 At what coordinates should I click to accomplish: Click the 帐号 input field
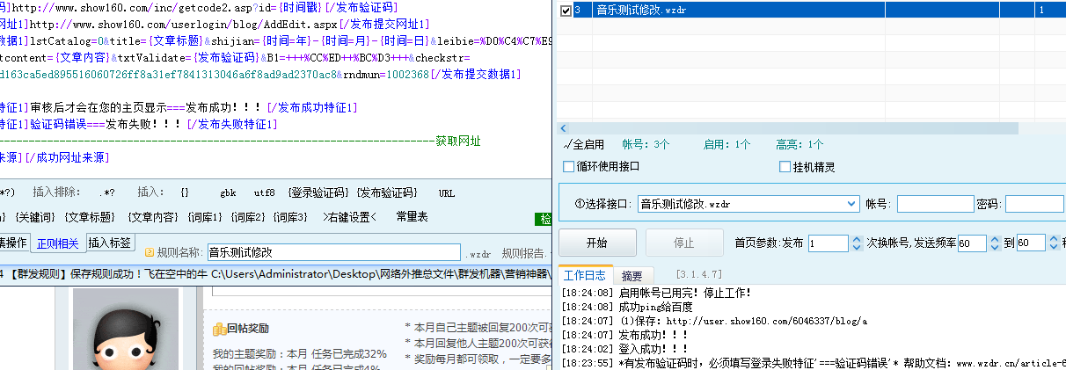(934, 203)
